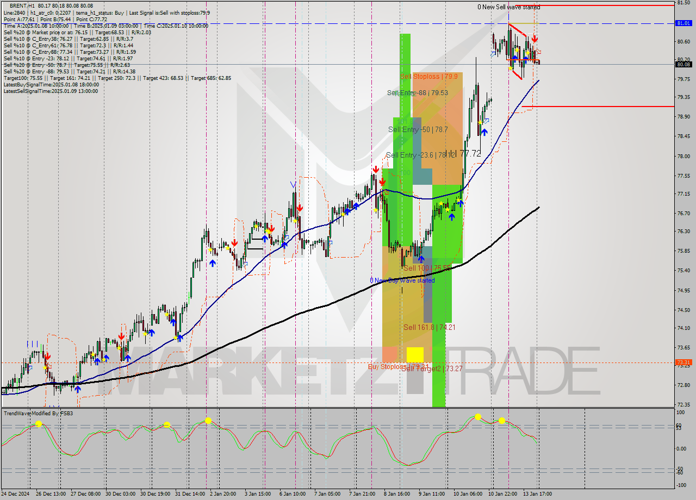Click the red 73.31 price tag on axis
Image resolution: width=696 pixels, height=500 pixels.
(683, 362)
